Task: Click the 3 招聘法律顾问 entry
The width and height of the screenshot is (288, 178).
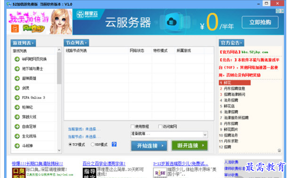Action: point(233,95)
